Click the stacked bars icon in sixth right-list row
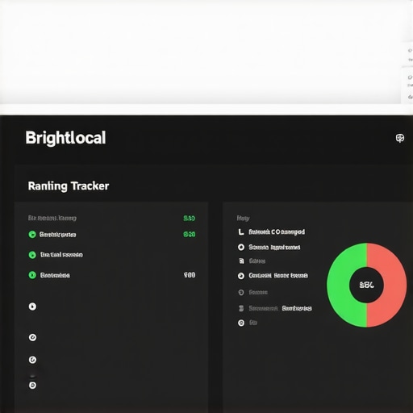 (241, 308)
